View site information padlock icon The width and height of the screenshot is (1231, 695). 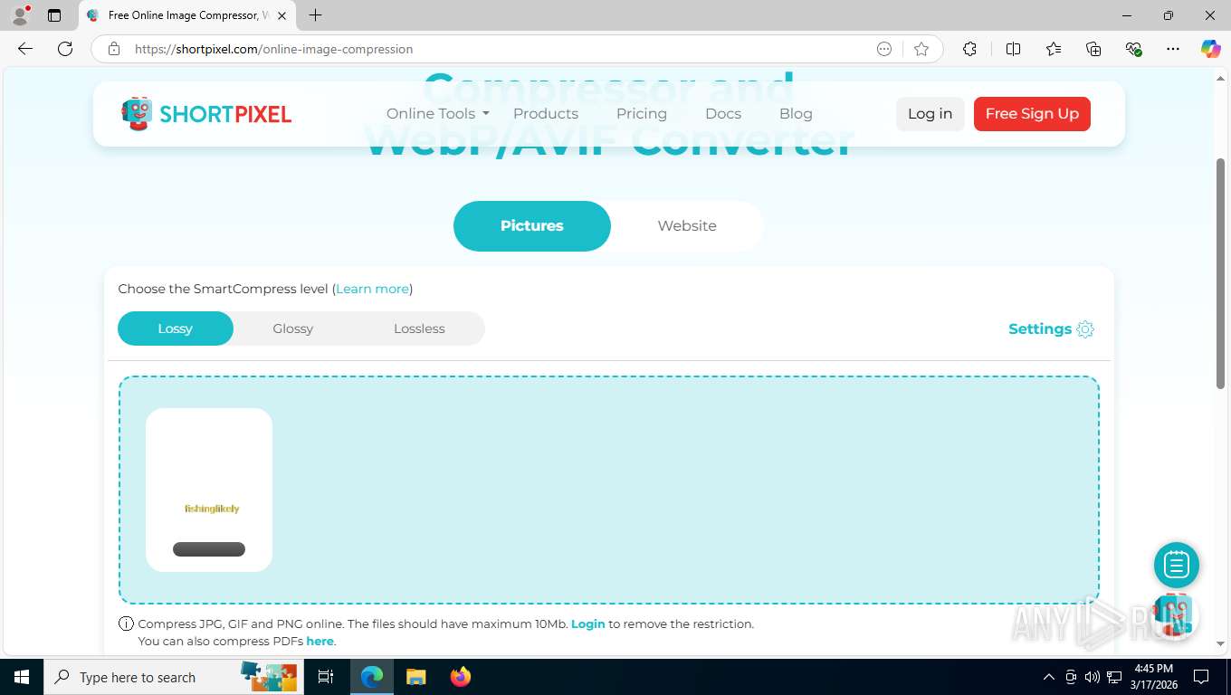[114, 49]
